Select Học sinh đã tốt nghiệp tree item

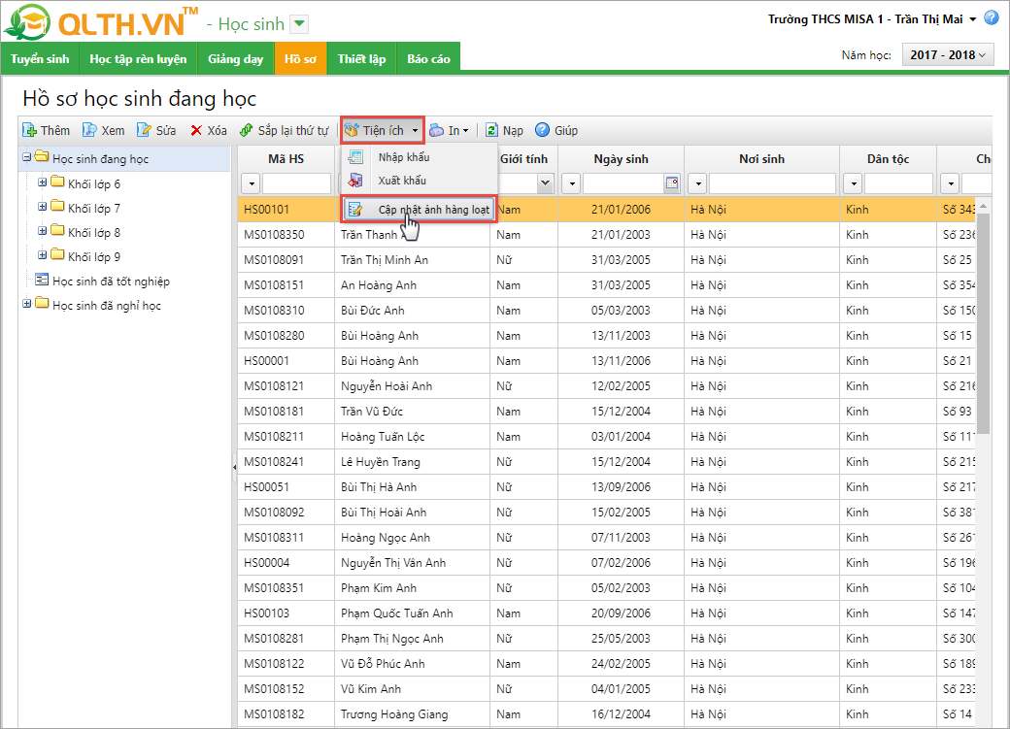(x=111, y=282)
